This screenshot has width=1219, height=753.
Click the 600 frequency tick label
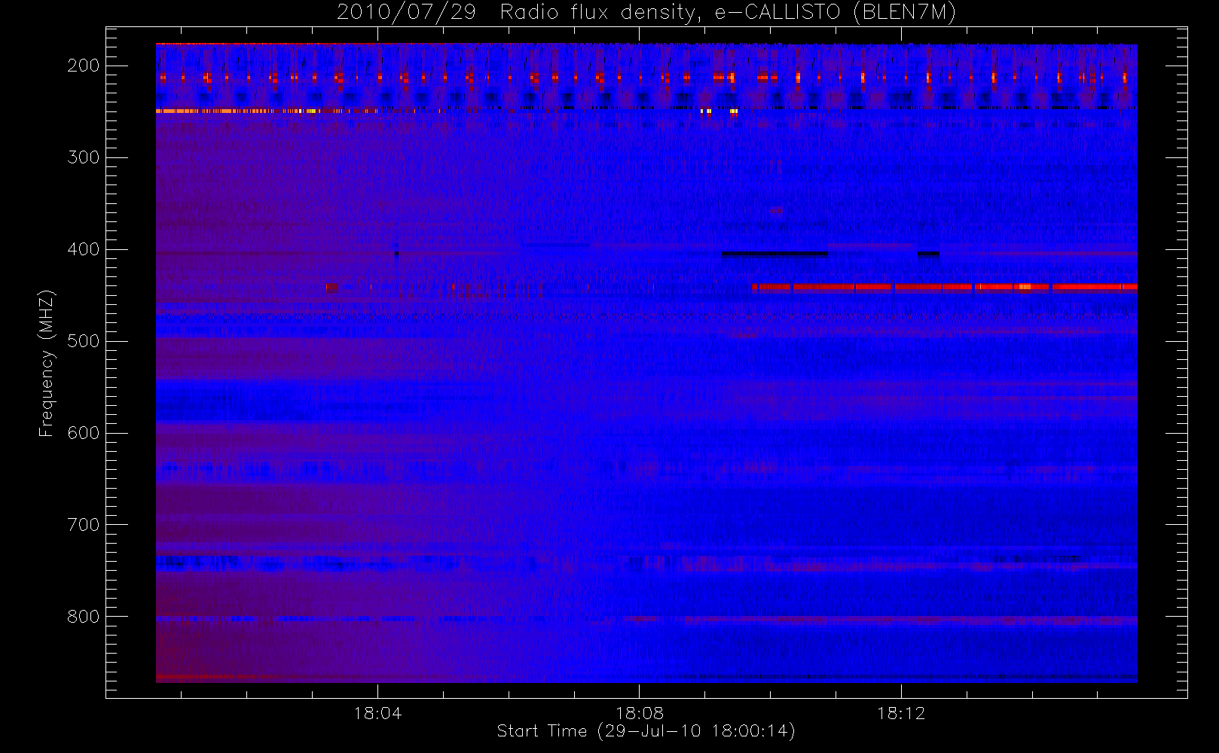83,433
